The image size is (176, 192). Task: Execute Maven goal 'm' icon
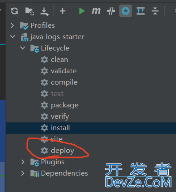coord(96,11)
